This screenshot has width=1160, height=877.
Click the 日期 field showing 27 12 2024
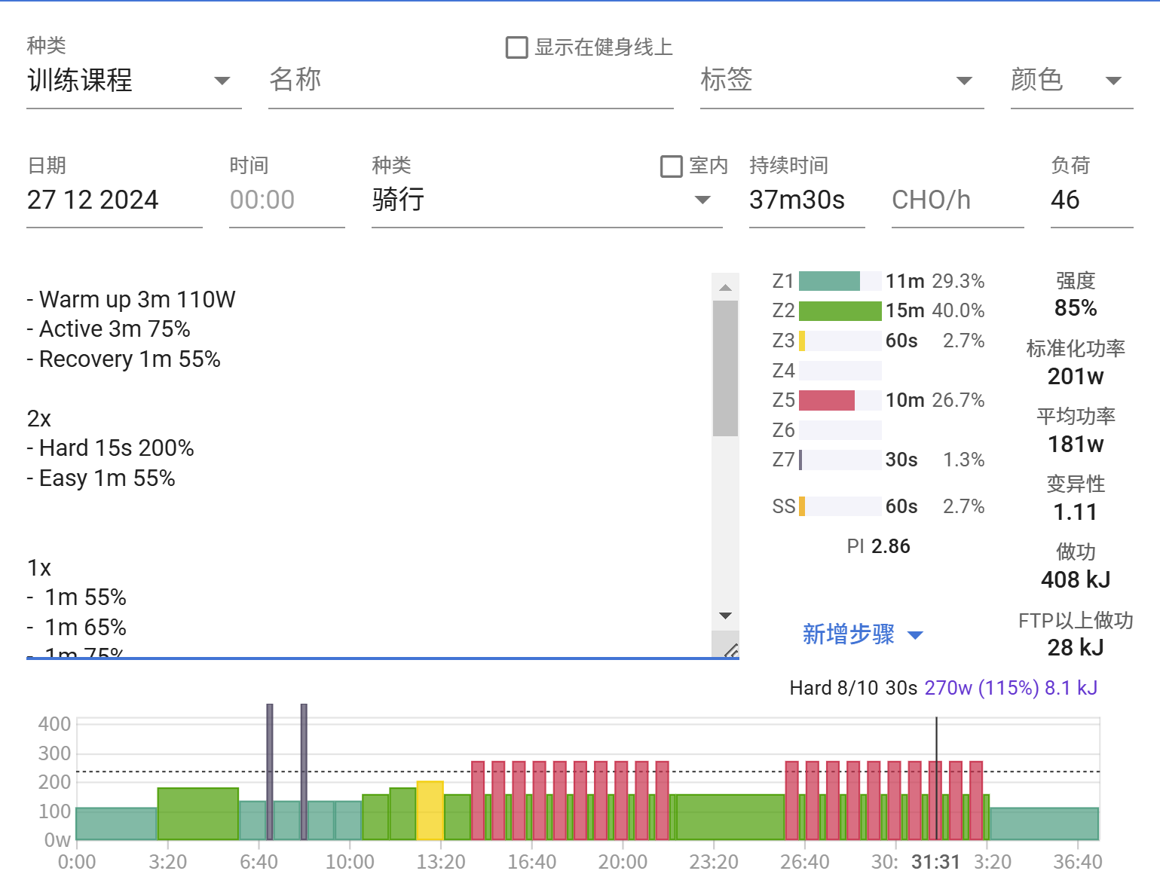pos(114,200)
